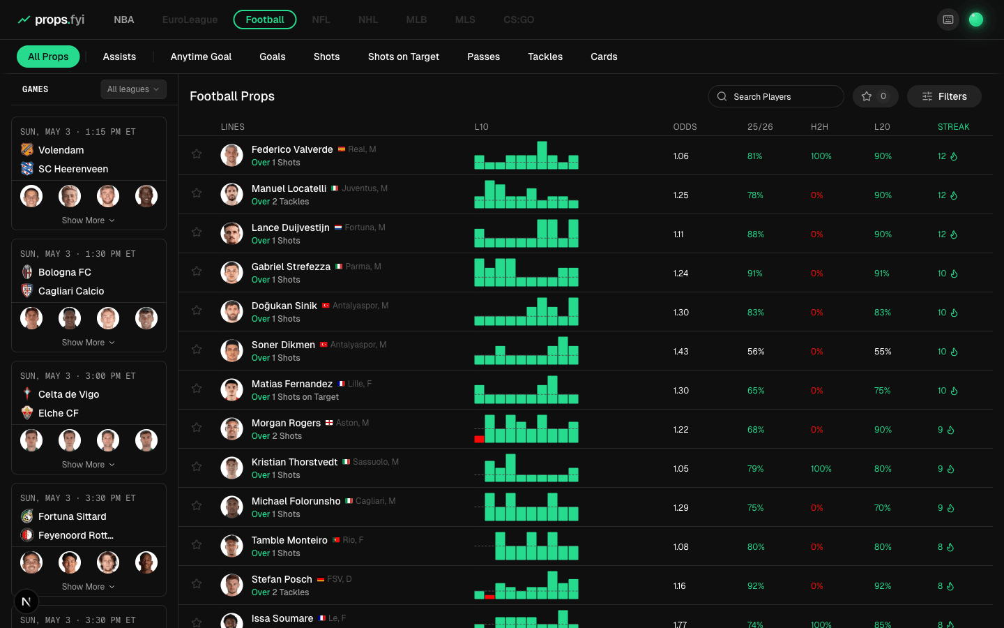
Task: Open the Filters panel
Action: [x=944, y=96]
